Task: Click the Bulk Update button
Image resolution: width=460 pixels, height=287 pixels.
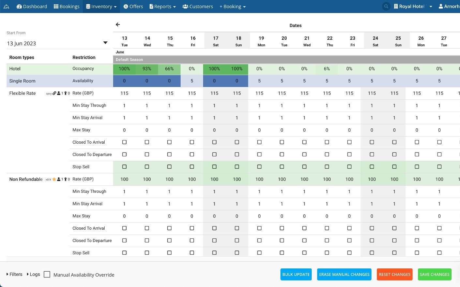Action: coord(296,275)
